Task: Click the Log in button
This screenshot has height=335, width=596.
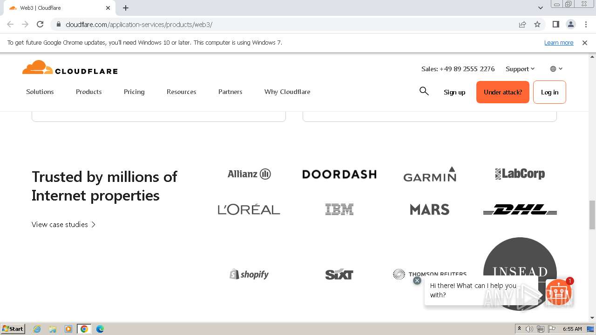Action: (549, 92)
